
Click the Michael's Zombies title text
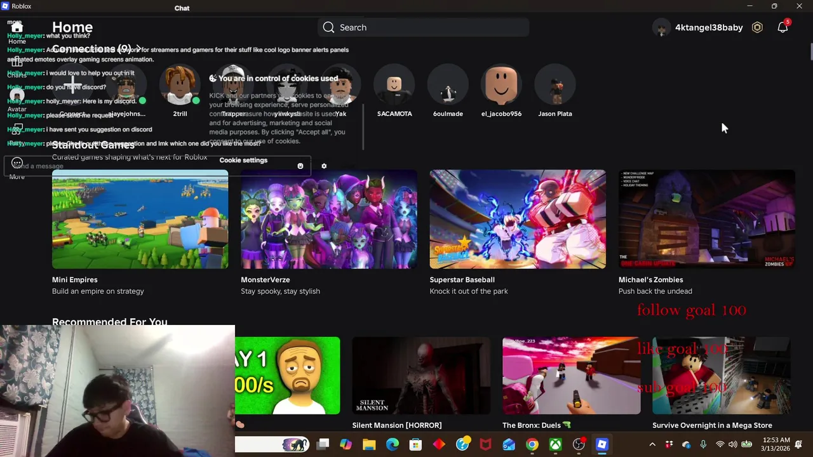pos(651,279)
